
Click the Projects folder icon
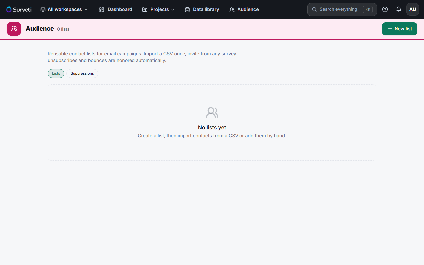145,10
